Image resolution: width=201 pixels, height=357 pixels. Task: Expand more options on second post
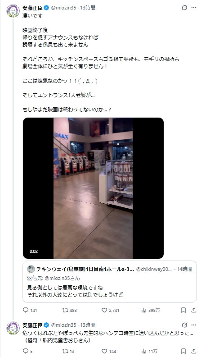[194, 325]
